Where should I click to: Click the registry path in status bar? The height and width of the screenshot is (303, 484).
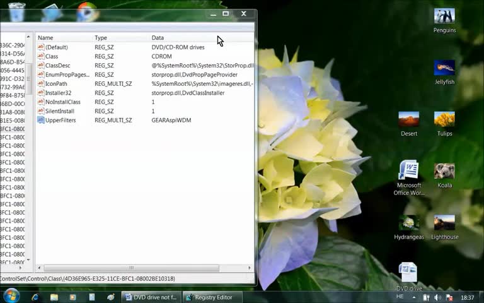point(88,279)
